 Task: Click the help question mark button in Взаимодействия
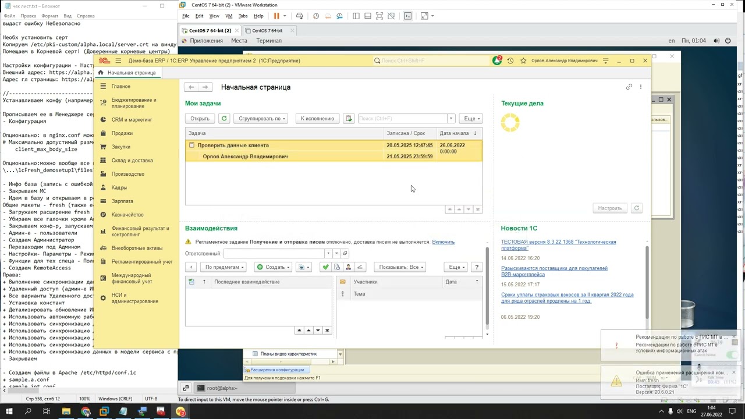477,267
